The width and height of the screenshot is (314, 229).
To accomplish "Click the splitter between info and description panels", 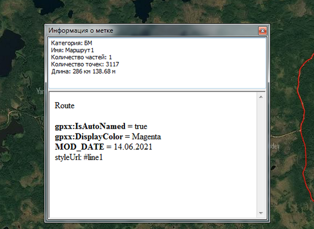I will (156, 90).
